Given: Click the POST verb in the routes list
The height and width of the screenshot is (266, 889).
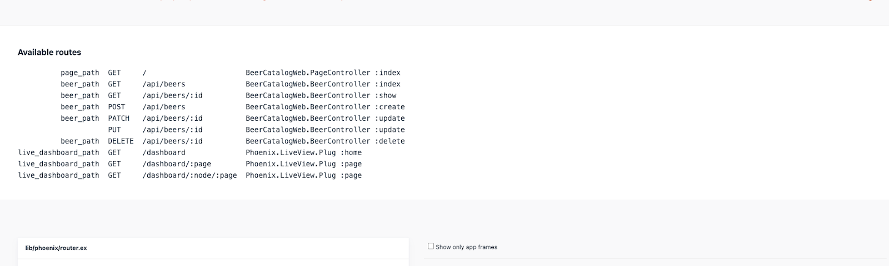Looking at the screenshot, I should tap(117, 107).
